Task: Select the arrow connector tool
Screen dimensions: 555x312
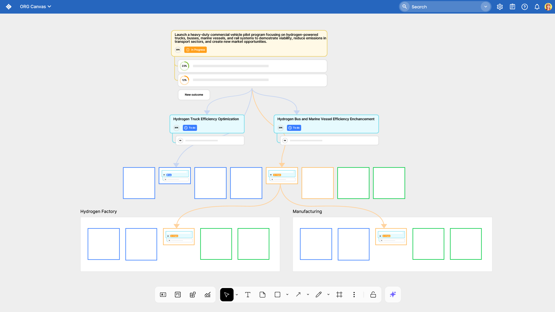Action: (298, 295)
